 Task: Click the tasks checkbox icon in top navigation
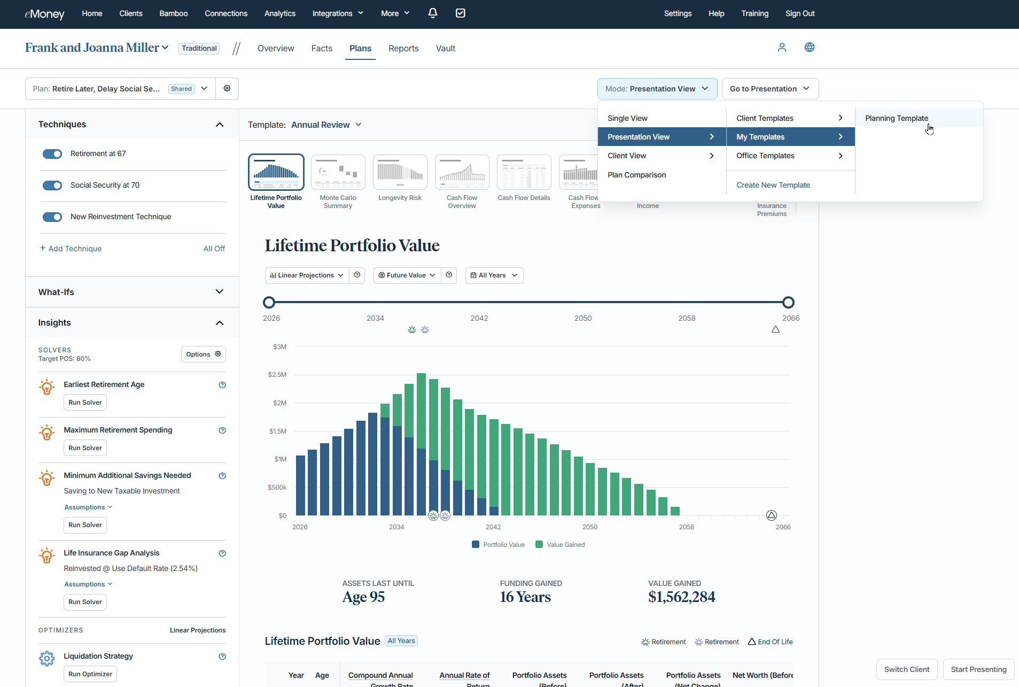(x=461, y=13)
